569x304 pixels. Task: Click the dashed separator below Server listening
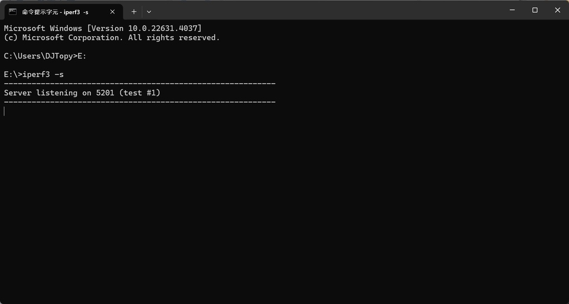(x=139, y=102)
